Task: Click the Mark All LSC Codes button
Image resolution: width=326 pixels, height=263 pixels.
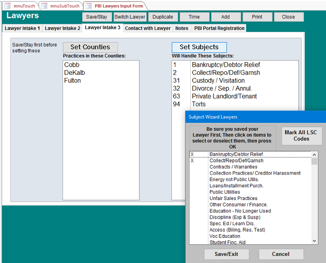Action: point(301,136)
